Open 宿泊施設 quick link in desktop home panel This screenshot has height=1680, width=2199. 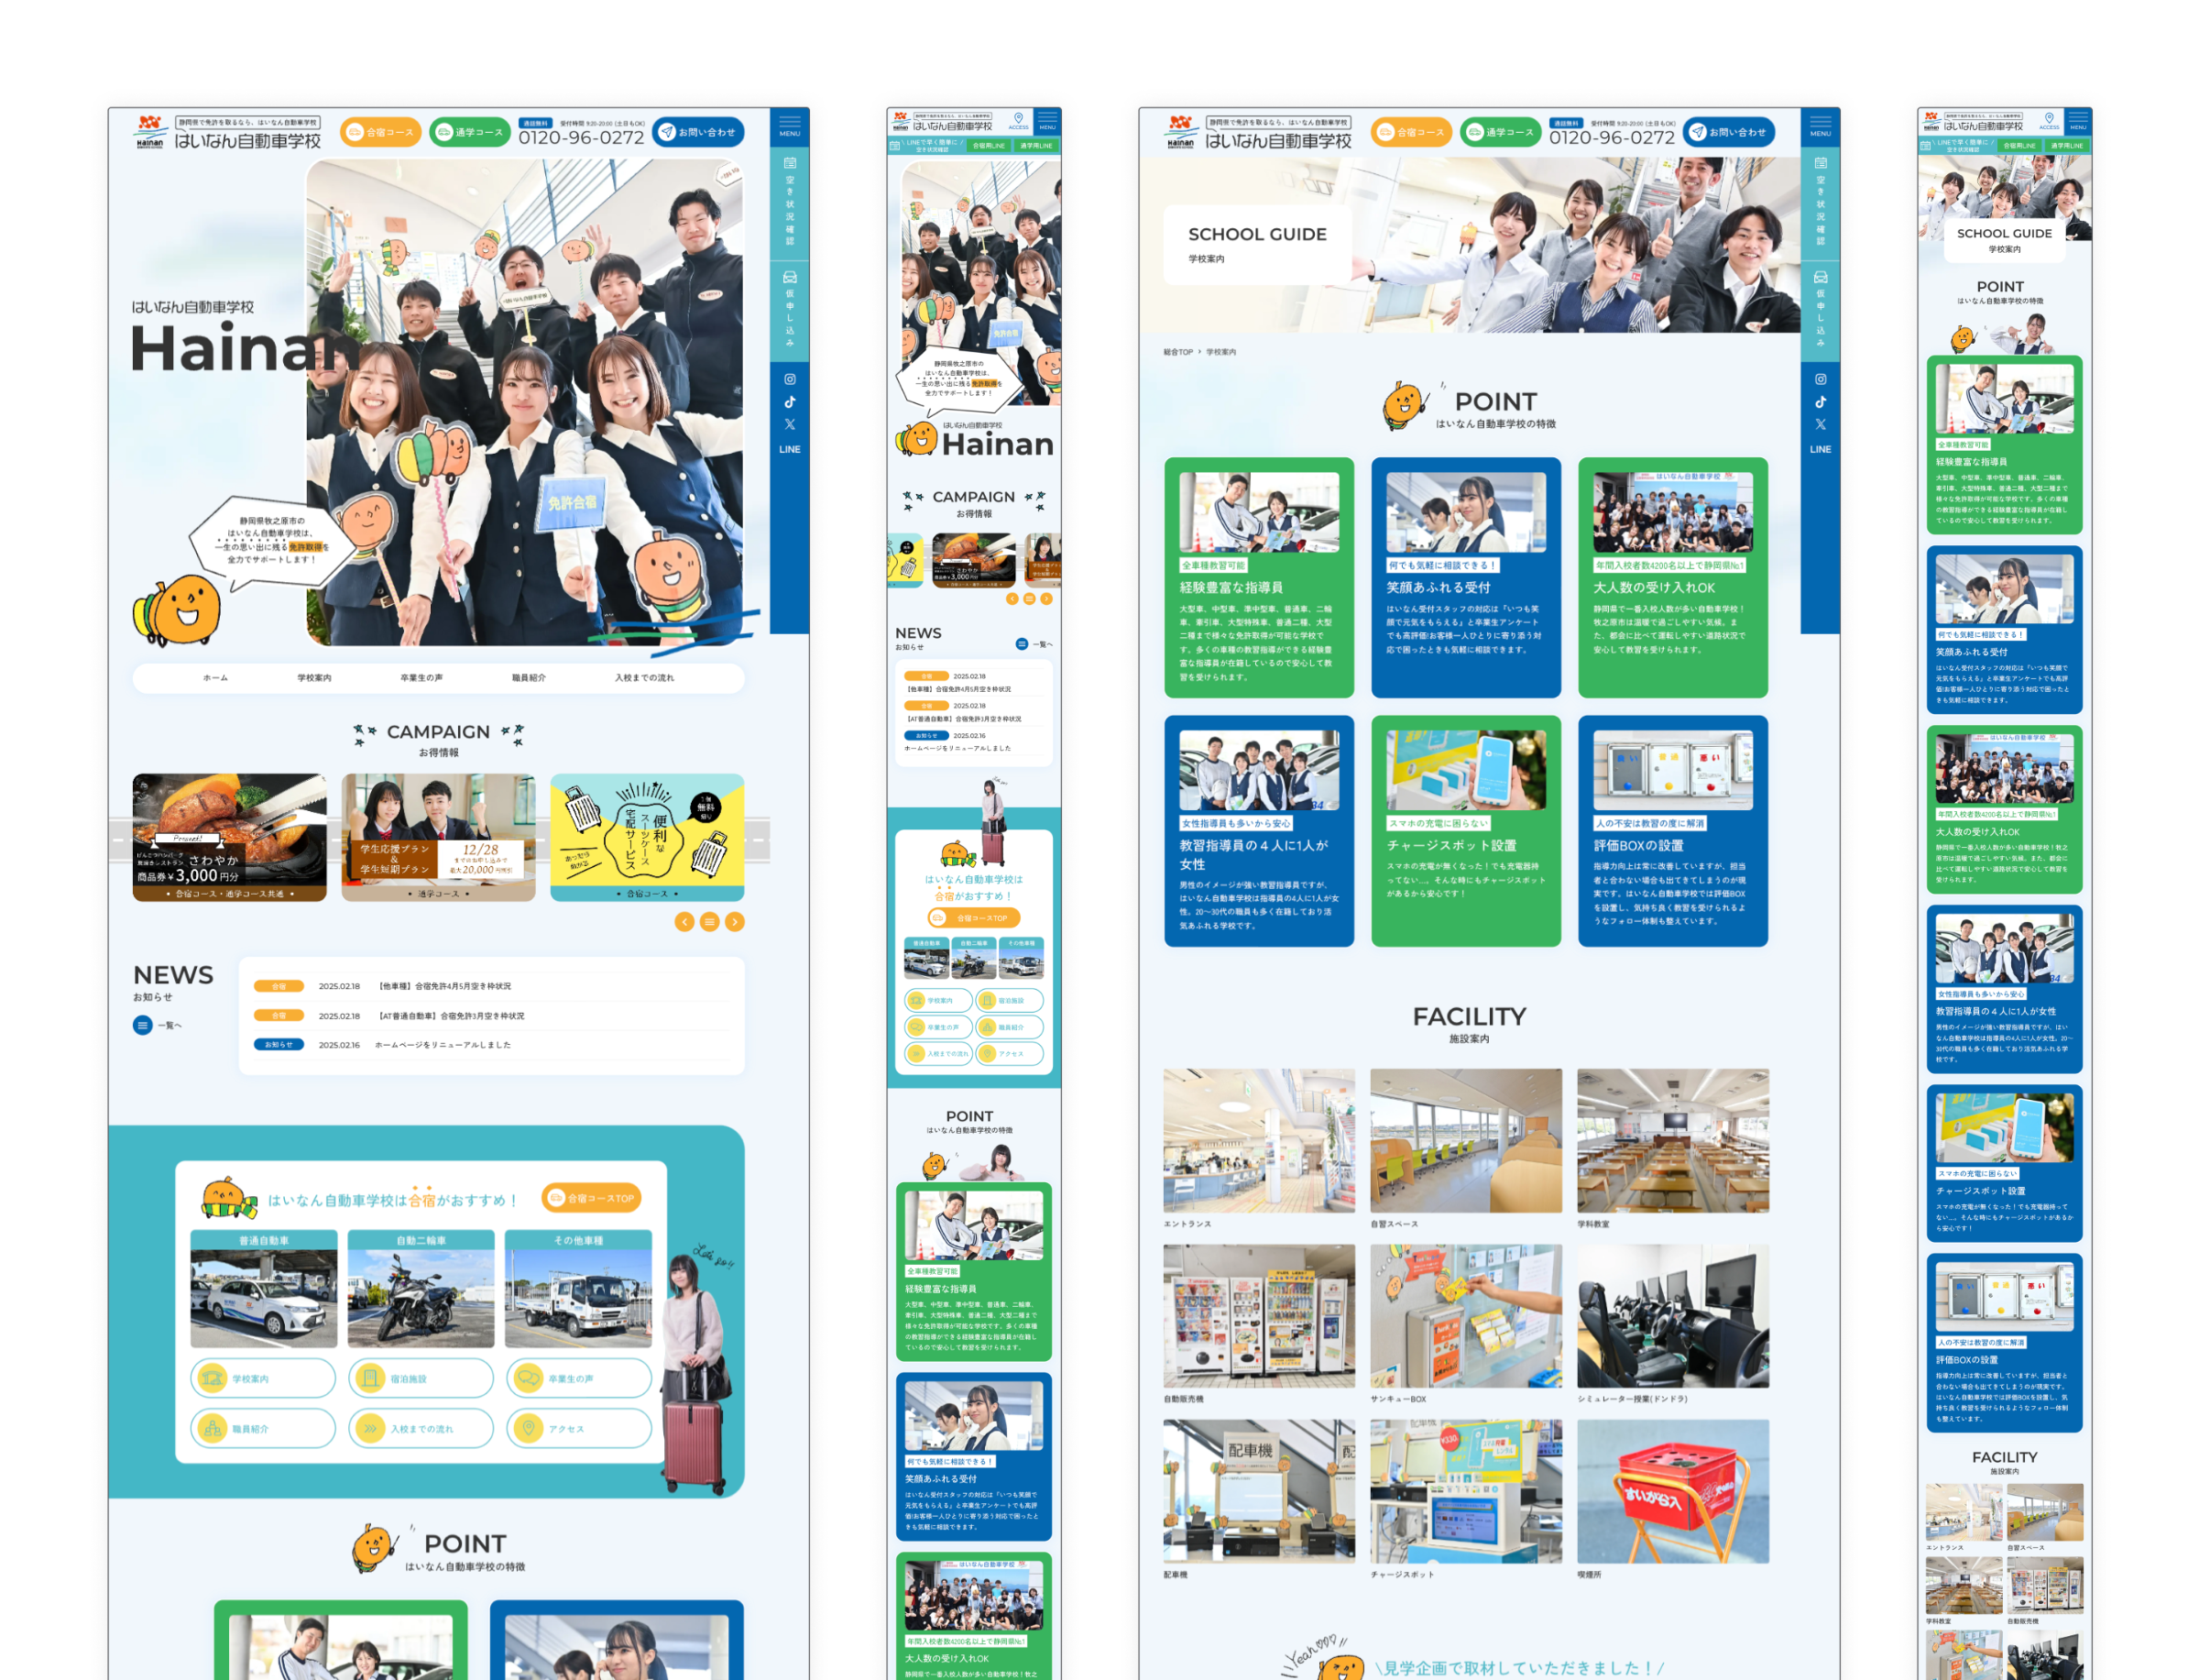coord(421,1378)
